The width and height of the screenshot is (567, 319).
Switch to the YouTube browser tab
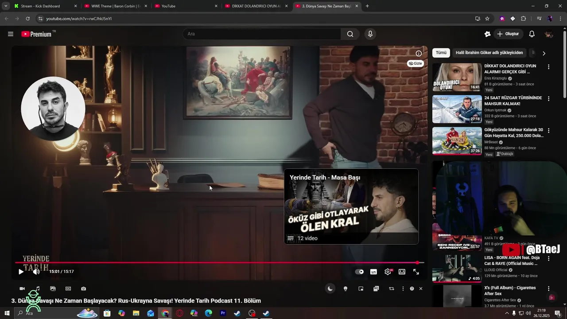click(186, 6)
